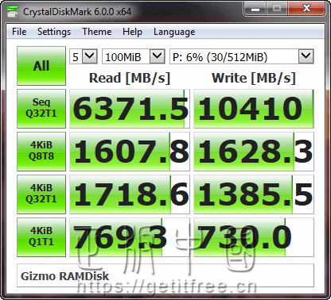The width and height of the screenshot is (331, 300).
Task: Start the Seq Q32T1 test
Action: (41, 109)
